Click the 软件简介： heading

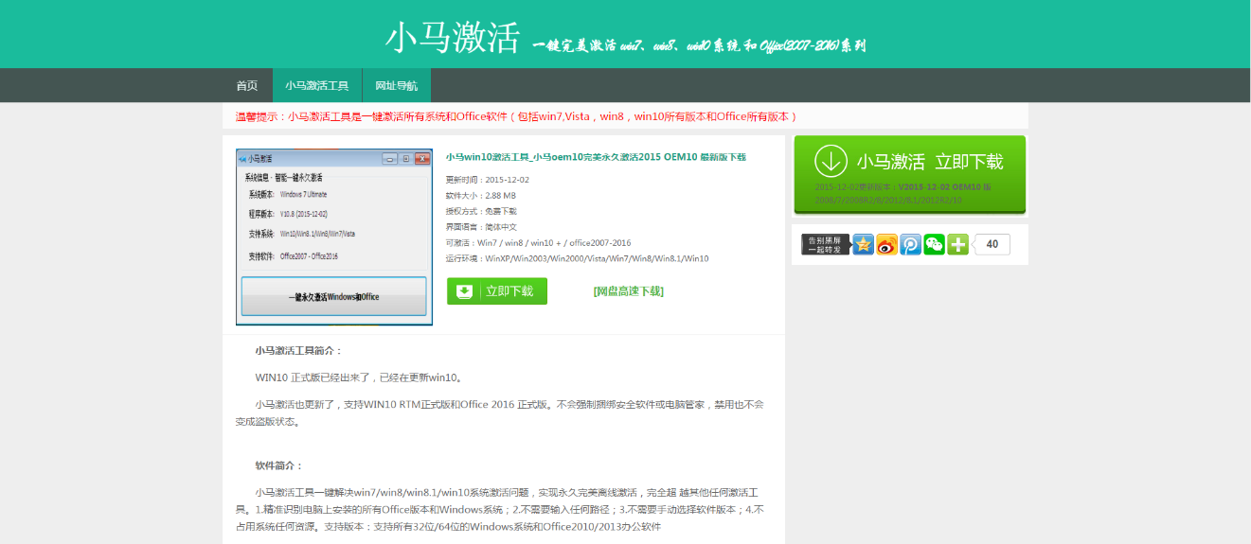pos(279,465)
